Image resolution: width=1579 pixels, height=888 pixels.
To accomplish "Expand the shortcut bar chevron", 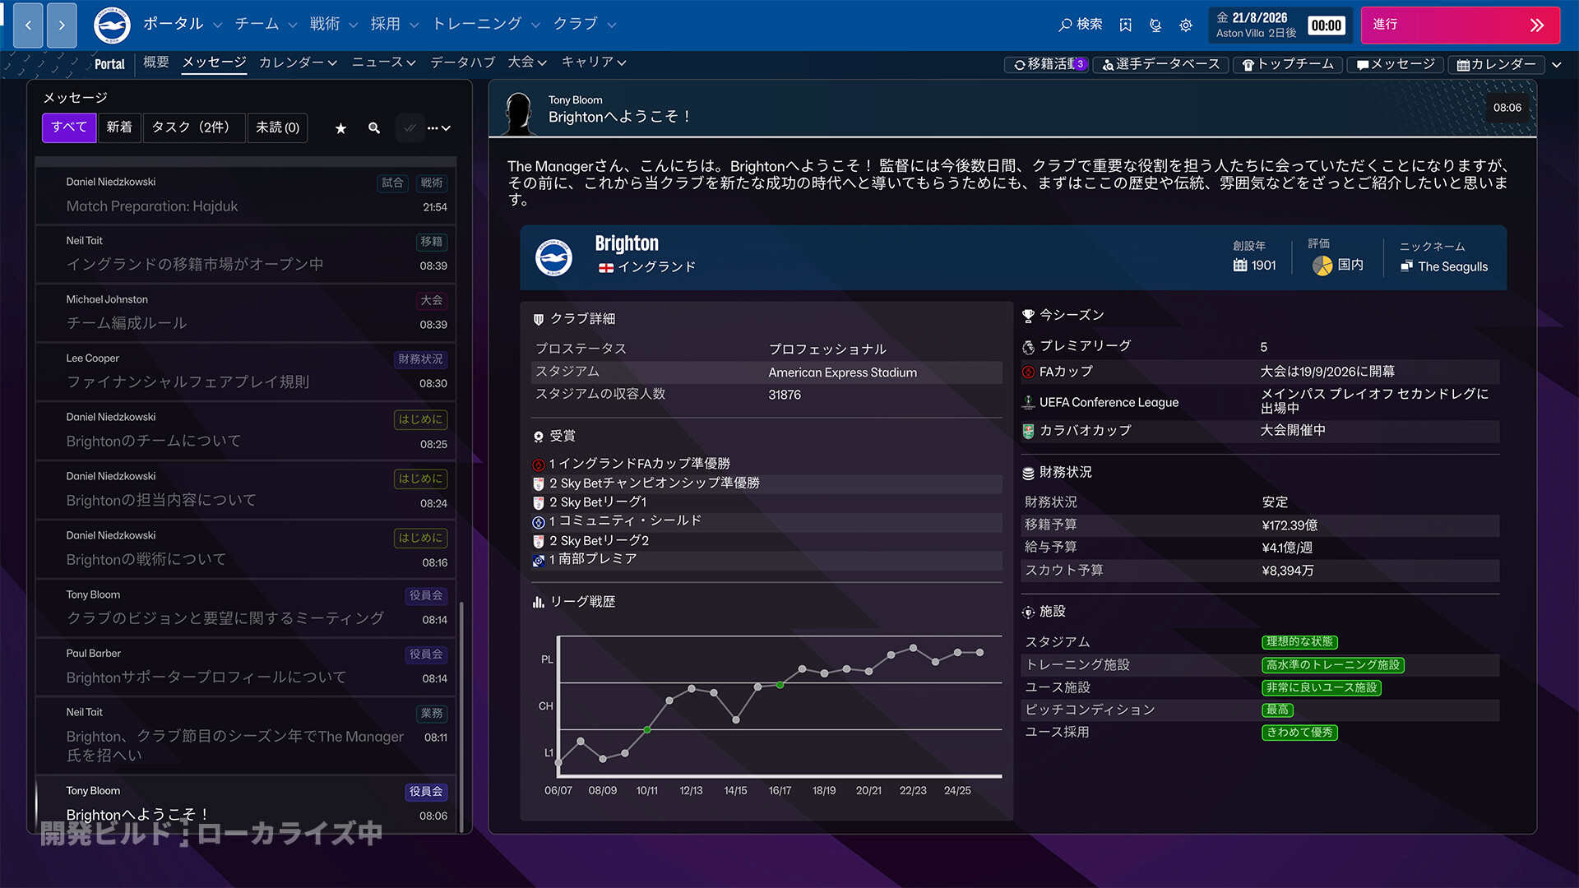I will (x=1557, y=64).
